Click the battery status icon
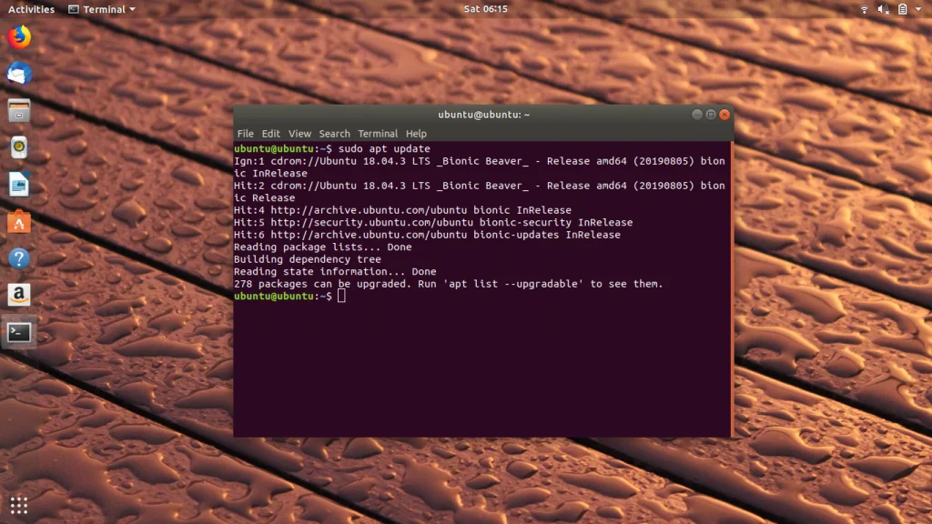This screenshot has height=524, width=932. (x=902, y=9)
